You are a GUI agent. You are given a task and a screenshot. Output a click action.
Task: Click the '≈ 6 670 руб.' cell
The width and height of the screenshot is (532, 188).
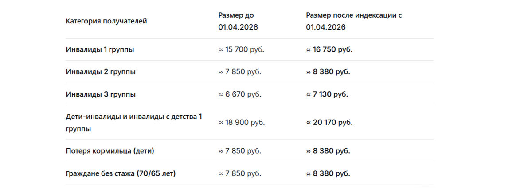pyautogui.click(x=239, y=94)
